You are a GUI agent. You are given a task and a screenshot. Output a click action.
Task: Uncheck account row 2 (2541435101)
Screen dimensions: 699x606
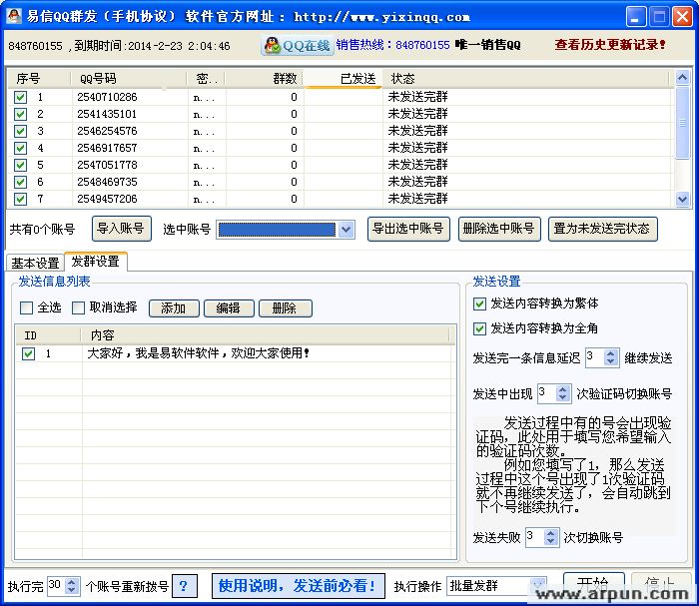[21, 114]
